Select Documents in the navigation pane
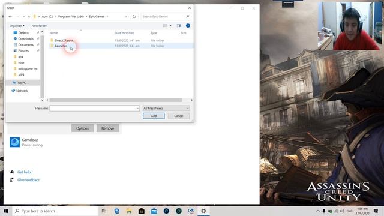Screen dimensions: 384x216 pyautogui.click(x=26, y=44)
